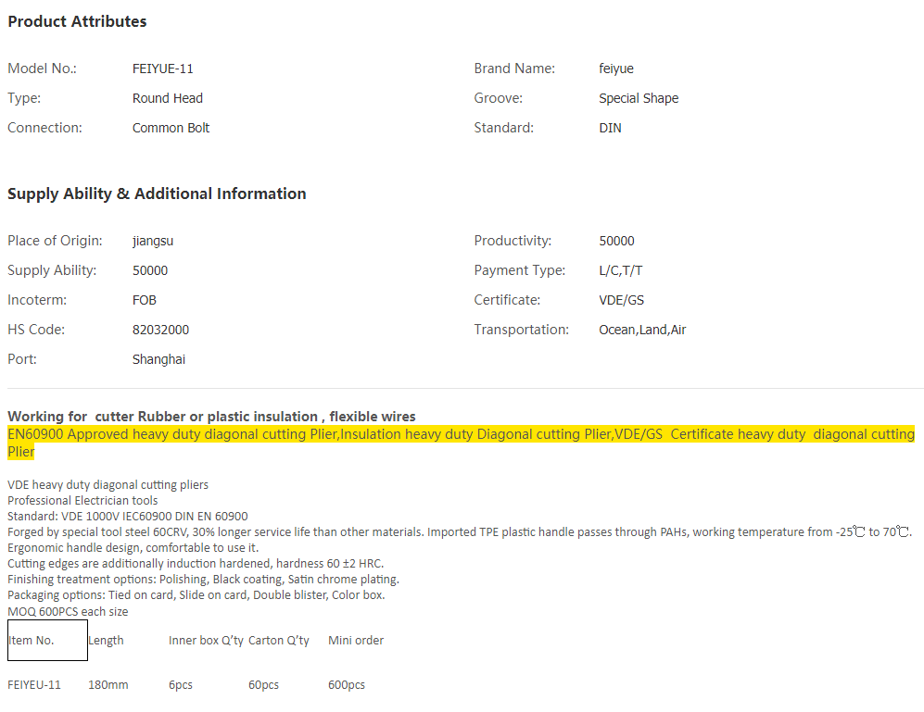Click the Round Head type value
Image resolution: width=924 pixels, height=712 pixels.
click(x=167, y=98)
